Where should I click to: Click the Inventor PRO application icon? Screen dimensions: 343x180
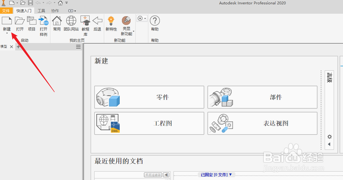[x=3, y=3]
